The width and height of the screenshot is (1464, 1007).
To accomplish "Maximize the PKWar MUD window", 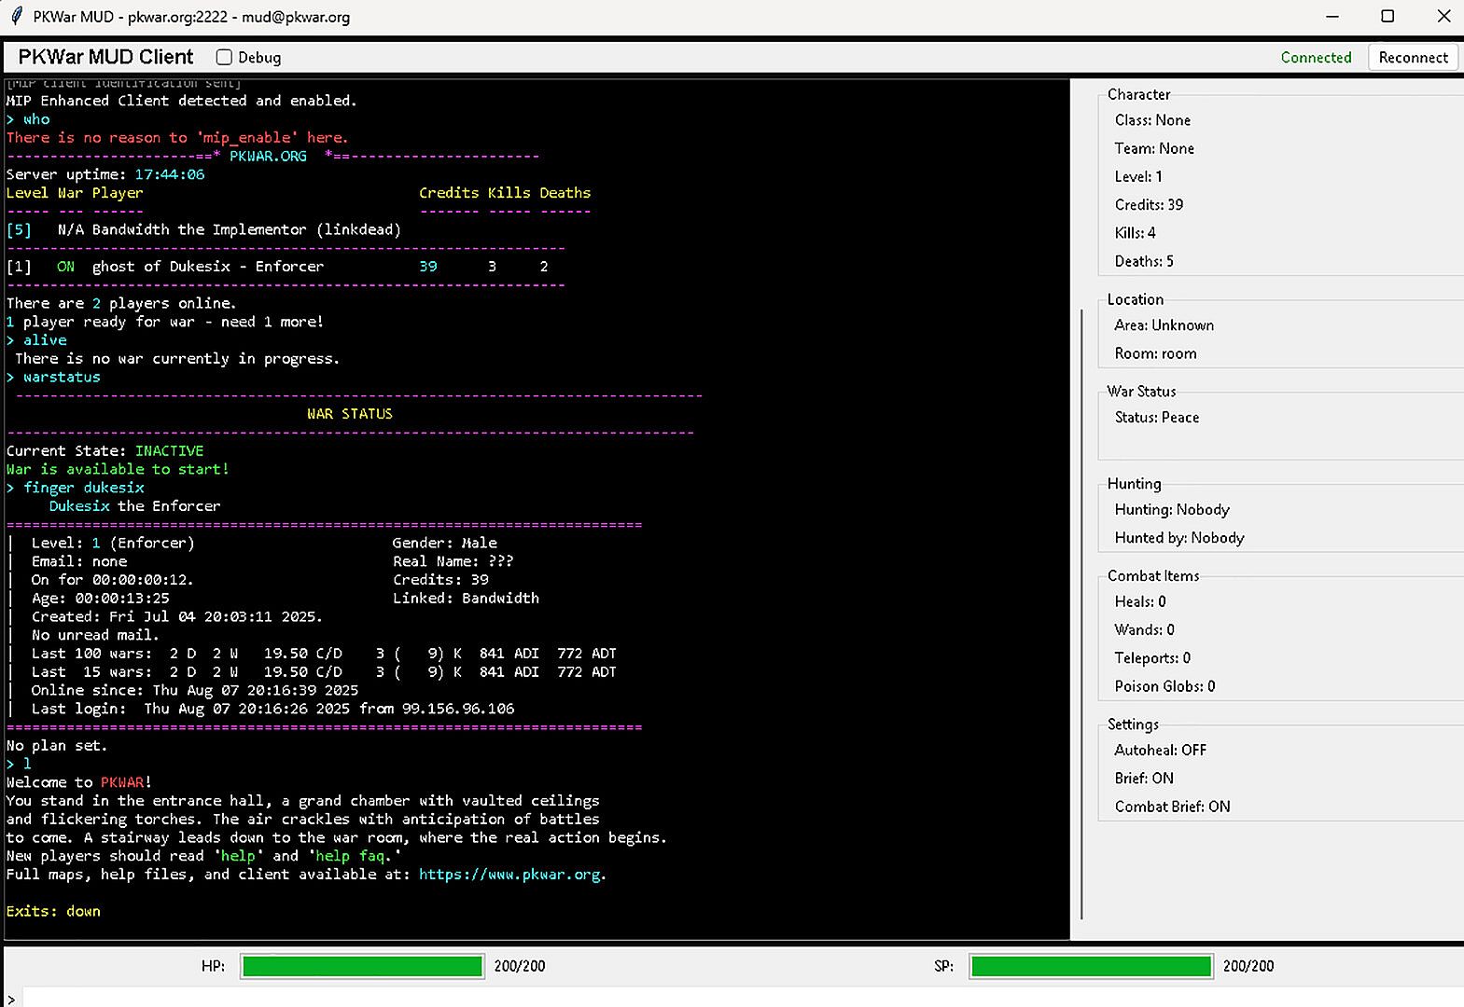I will click(x=1387, y=17).
